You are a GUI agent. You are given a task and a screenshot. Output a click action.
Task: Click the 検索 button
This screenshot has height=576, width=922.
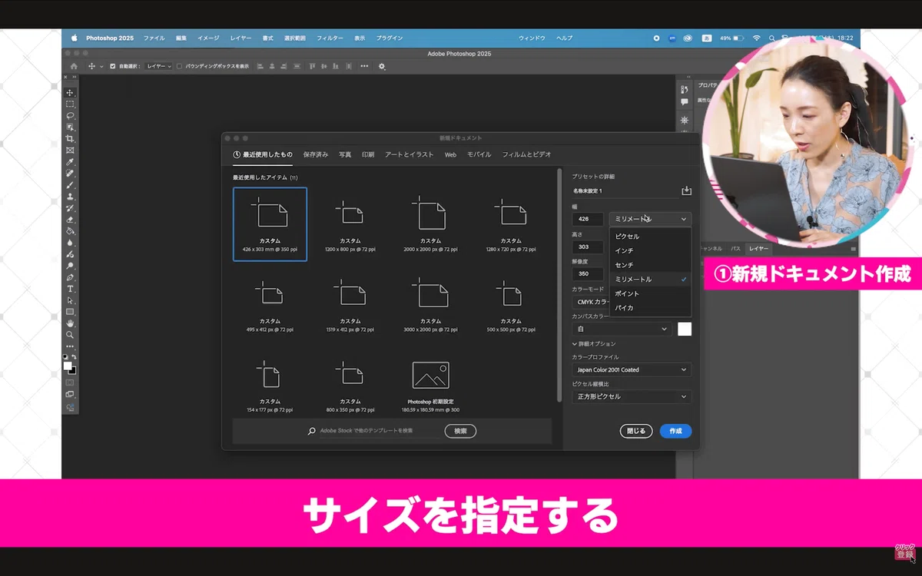(x=460, y=431)
